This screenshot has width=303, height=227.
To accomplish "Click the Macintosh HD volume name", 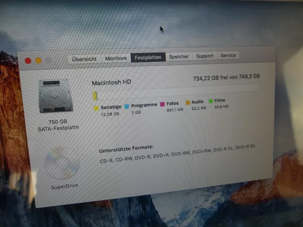I will point(111,82).
